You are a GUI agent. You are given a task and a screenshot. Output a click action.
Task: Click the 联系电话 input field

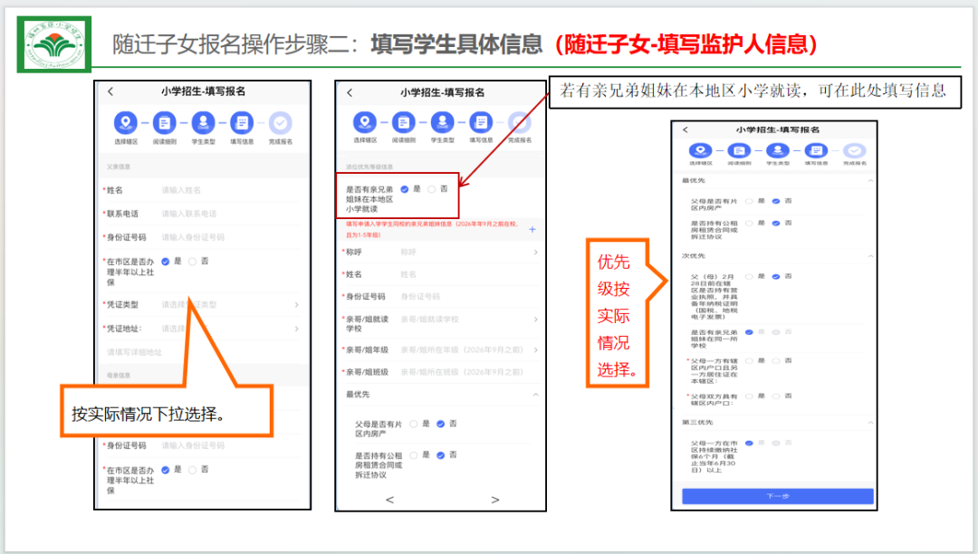pos(201,214)
